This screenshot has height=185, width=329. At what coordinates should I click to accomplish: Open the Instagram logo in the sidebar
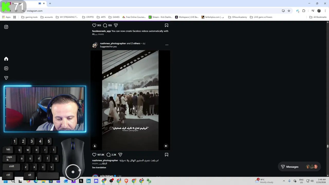[x=6, y=27]
